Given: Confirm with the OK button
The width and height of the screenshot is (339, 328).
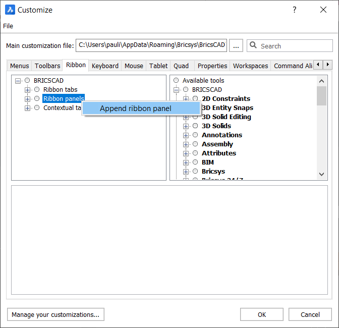Looking at the screenshot, I should [x=262, y=314].
